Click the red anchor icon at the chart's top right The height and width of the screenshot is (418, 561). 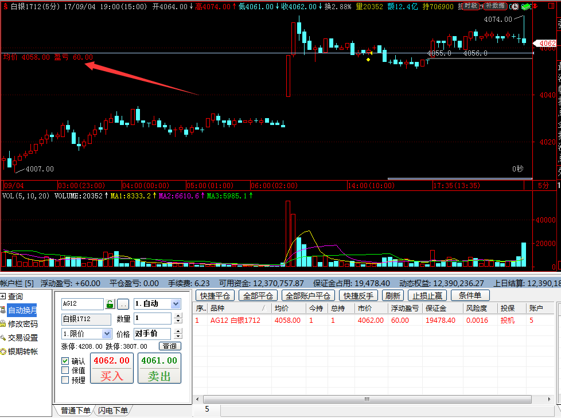pyautogui.click(x=535, y=6)
